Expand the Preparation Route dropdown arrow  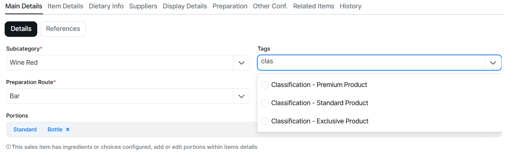(241, 96)
